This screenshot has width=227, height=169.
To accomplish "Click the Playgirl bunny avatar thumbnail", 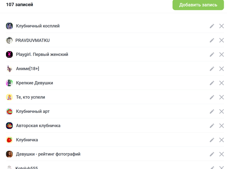I will 9,55.
